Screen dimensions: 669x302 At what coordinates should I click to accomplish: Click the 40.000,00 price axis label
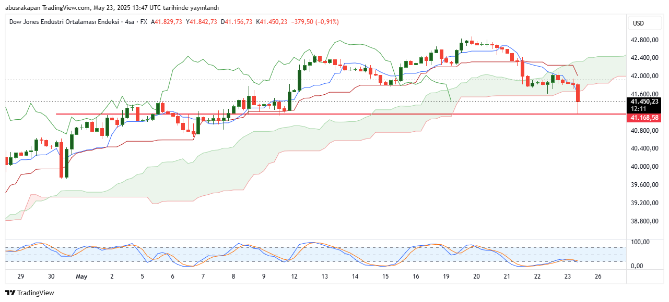coord(645,167)
